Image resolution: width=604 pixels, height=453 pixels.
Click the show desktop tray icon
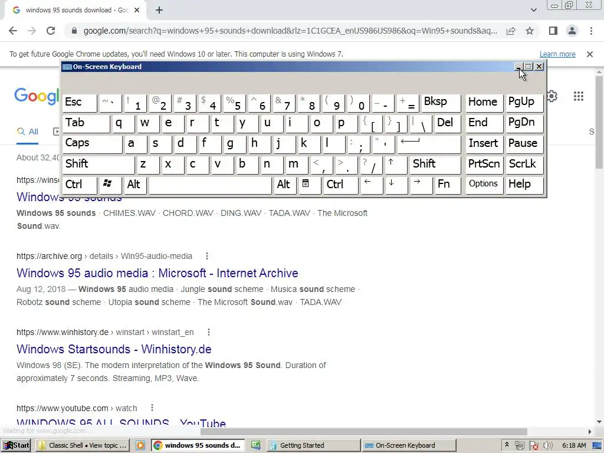(x=598, y=446)
